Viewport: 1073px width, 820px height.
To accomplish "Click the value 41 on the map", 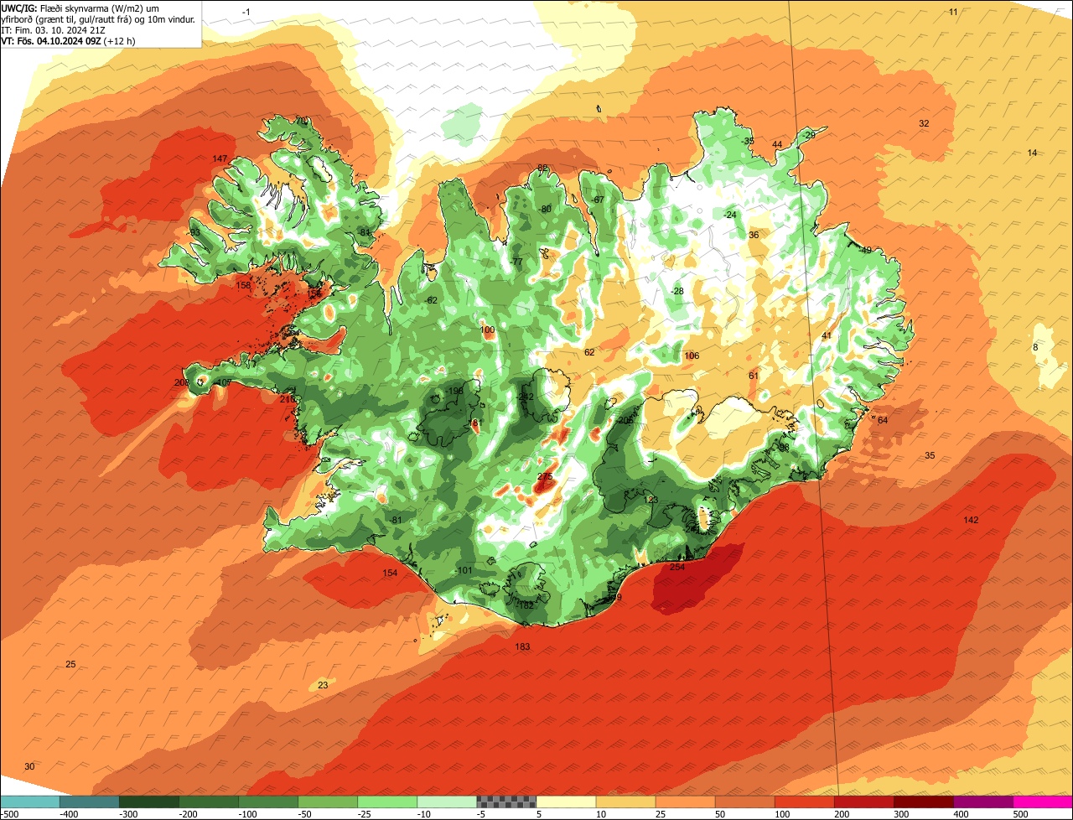I will (827, 336).
